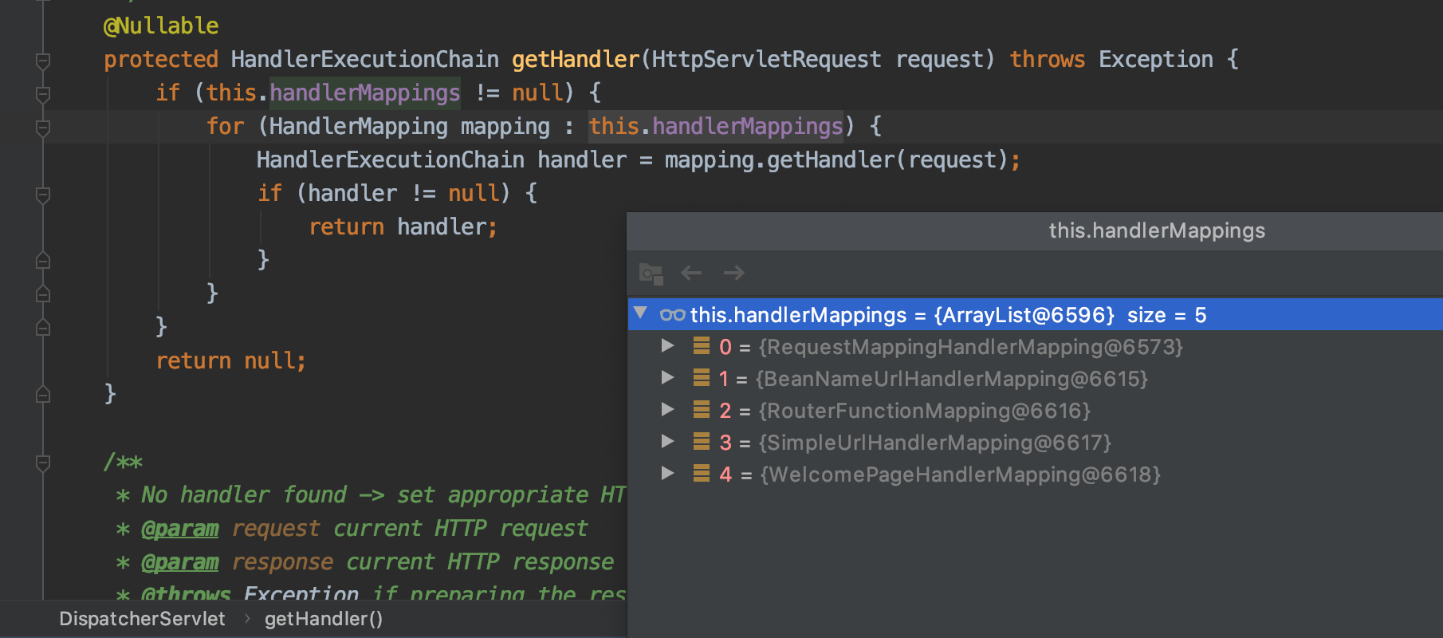Select the tree row {RequestMappingHandlerMapping@6573}
This screenshot has height=638, width=1443.
(x=1036, y=346)
